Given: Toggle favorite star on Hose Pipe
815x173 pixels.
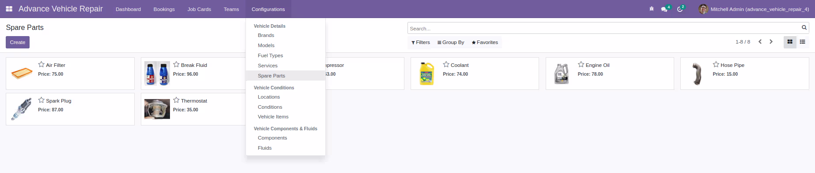Looking at the screenshot, I should coord(716,64).
